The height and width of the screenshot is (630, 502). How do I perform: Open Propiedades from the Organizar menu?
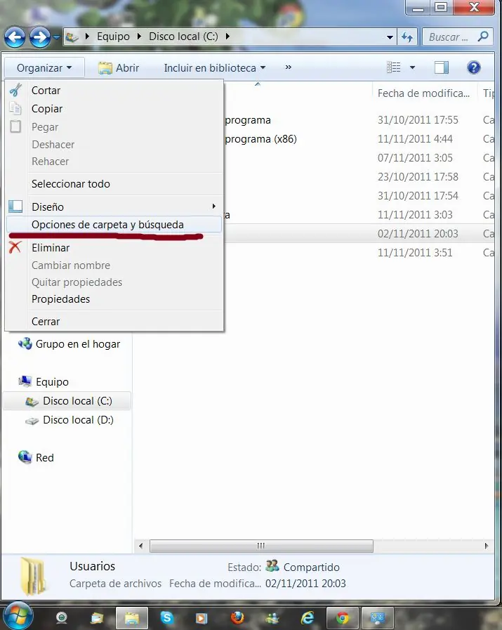tap(114, 299)
